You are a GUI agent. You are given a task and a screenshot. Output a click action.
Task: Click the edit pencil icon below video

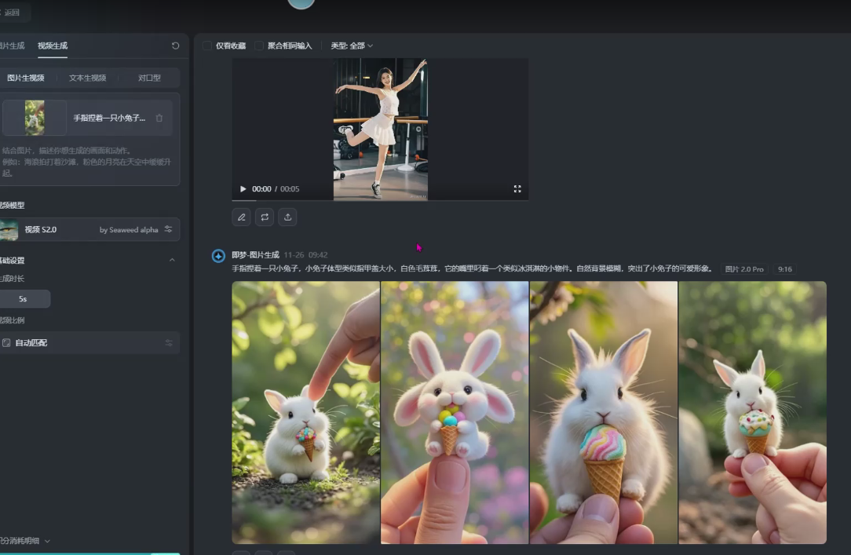[242, 217]
